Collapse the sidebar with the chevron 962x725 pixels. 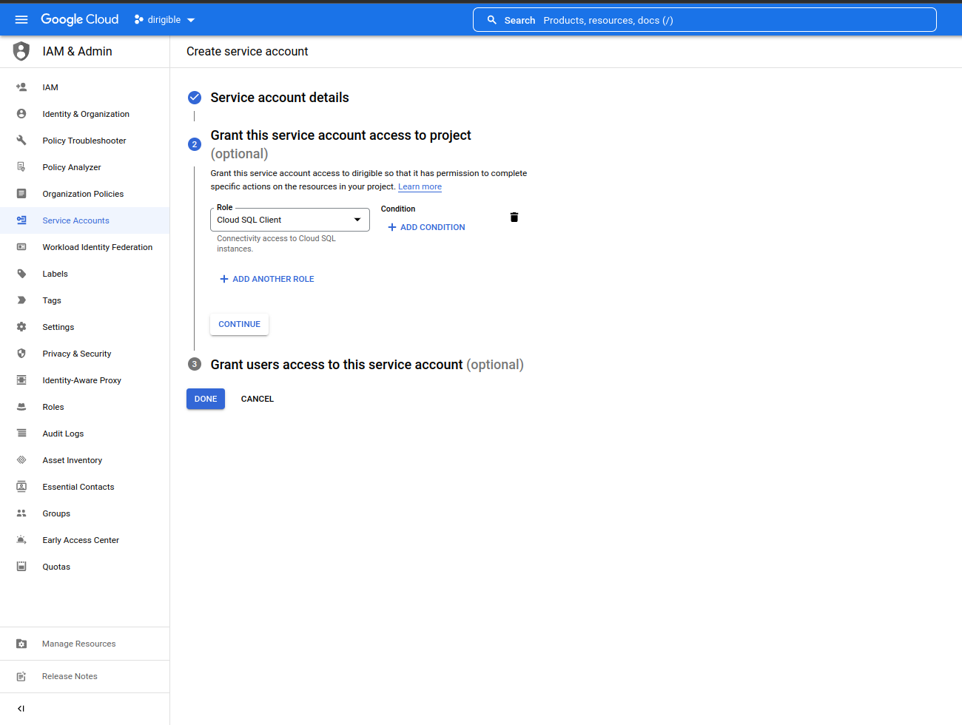click(21, 709)
